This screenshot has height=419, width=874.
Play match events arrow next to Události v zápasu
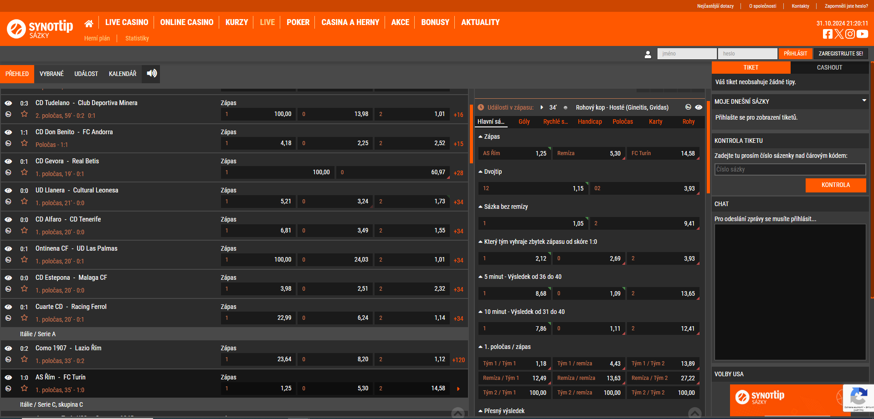(541, 107)
